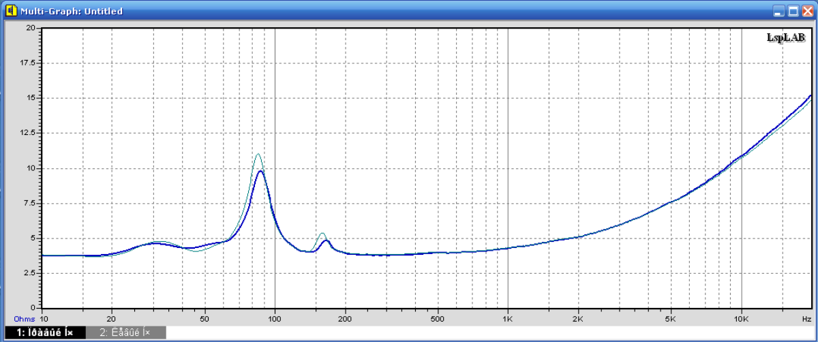Click the small curve bump near 160 Hz
Viewport: 818px width, 342px height.
pos(324,240)
